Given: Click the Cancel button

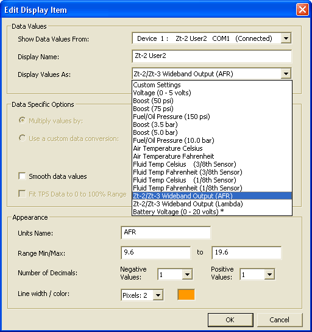Looking at the screenshot, I should coord(280,320).
